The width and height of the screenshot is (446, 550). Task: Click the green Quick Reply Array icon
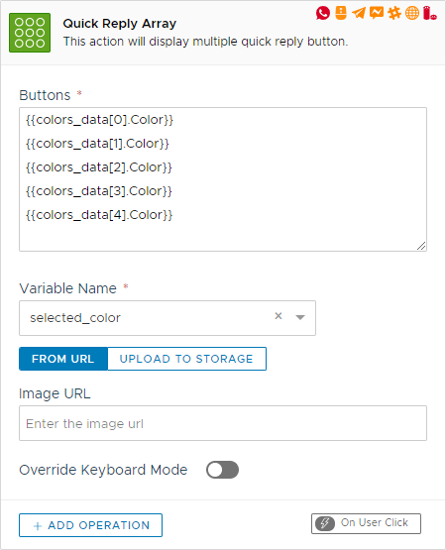[x=30, y=33]
